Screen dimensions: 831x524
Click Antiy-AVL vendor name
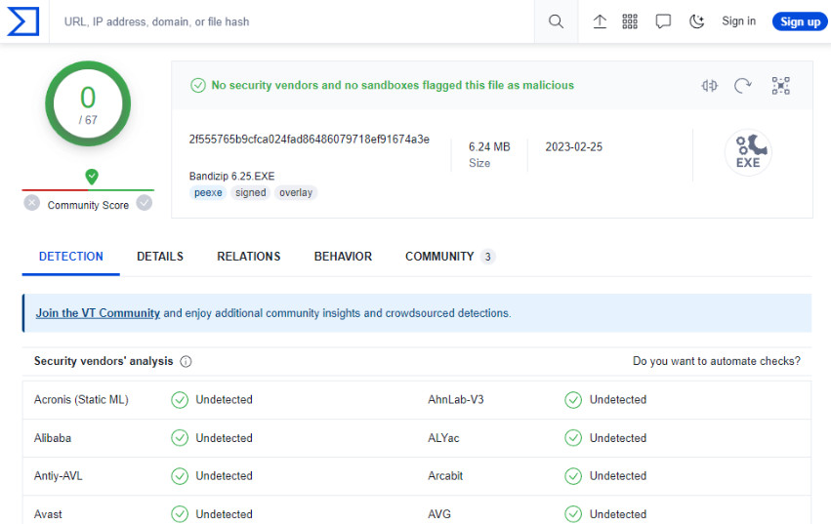(59, 476)
